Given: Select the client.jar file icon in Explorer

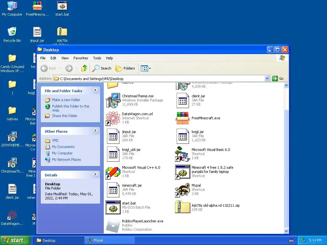Looking at the screenshot, I should click(x=183, y=100).
